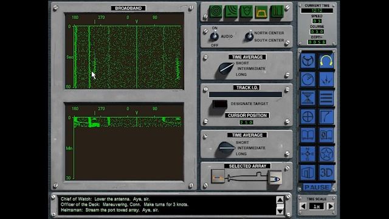
Task: Select the green curved-arcs sonar mode button
Action: (231, 11)
